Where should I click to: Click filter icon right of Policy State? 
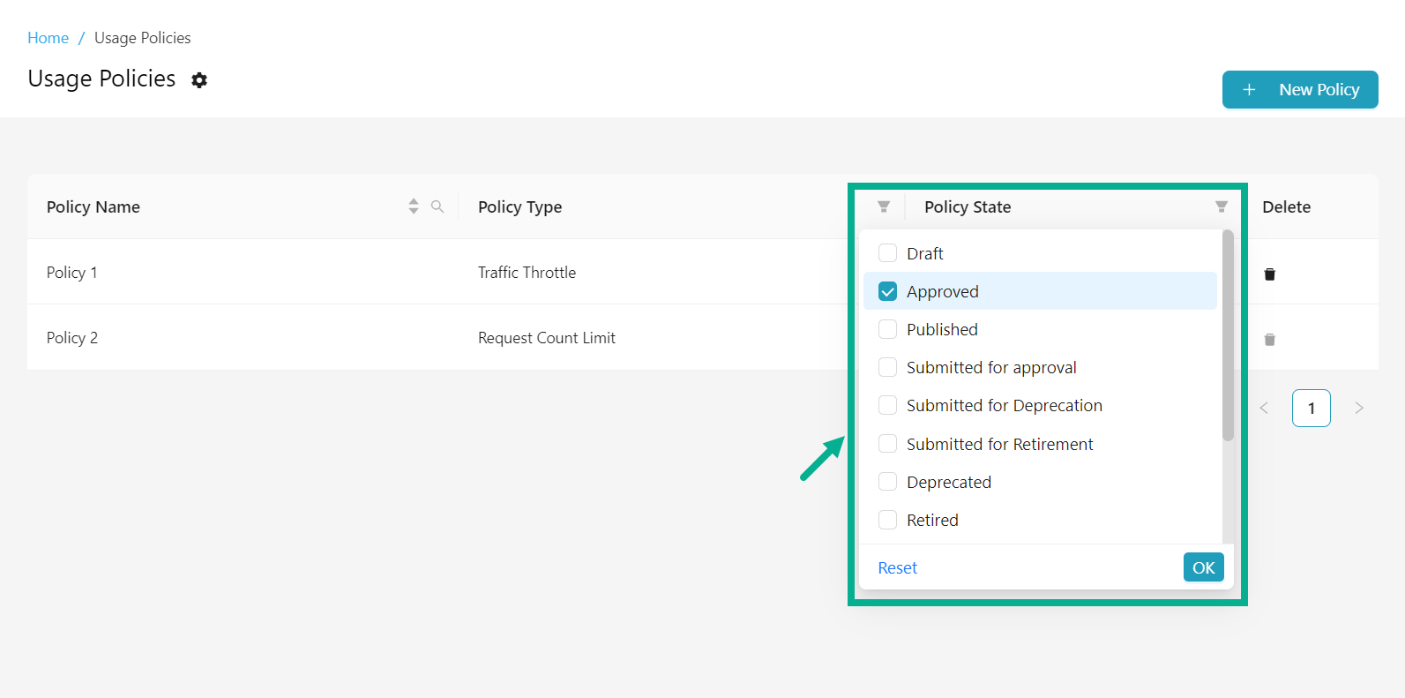[x=1222, y=206]
